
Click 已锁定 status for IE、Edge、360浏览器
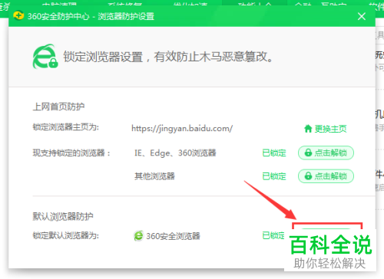[274, 153]
